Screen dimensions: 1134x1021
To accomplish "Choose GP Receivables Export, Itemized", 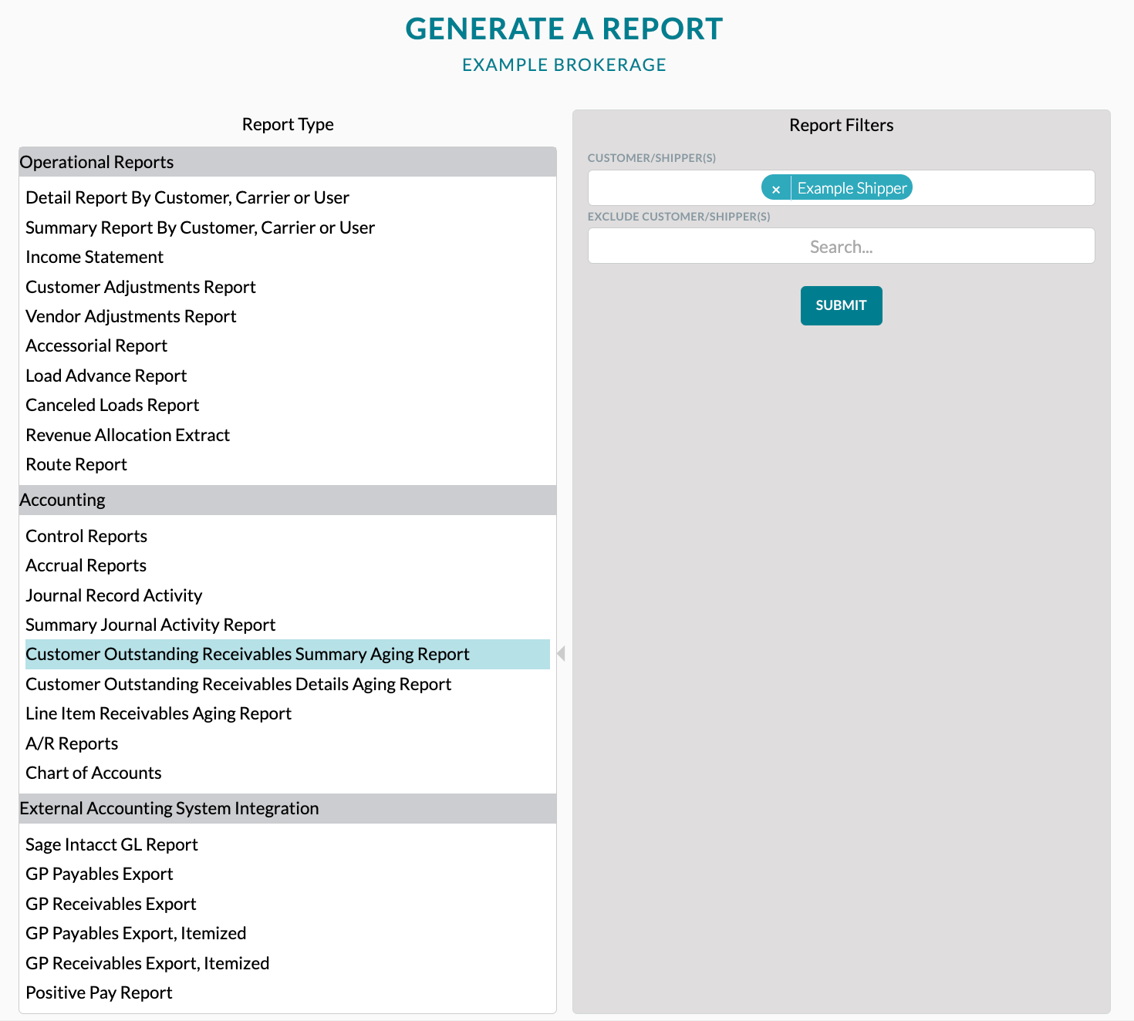I will (147, 963).
